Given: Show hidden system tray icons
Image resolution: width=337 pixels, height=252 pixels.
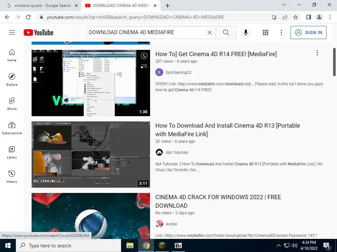Looking at the screenshot, I should tap(278, 245).
